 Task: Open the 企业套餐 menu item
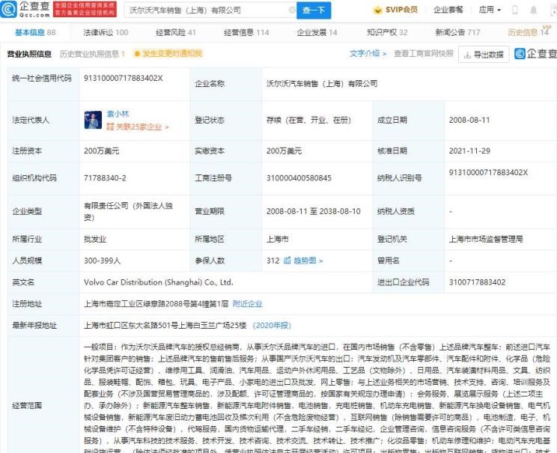coord(448,10)
